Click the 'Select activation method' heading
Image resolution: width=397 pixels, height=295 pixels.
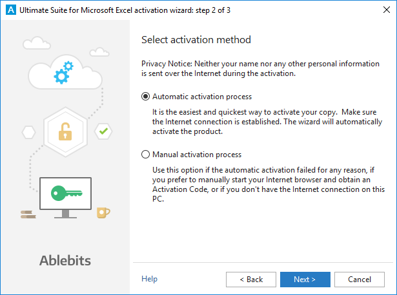[196, 40]
